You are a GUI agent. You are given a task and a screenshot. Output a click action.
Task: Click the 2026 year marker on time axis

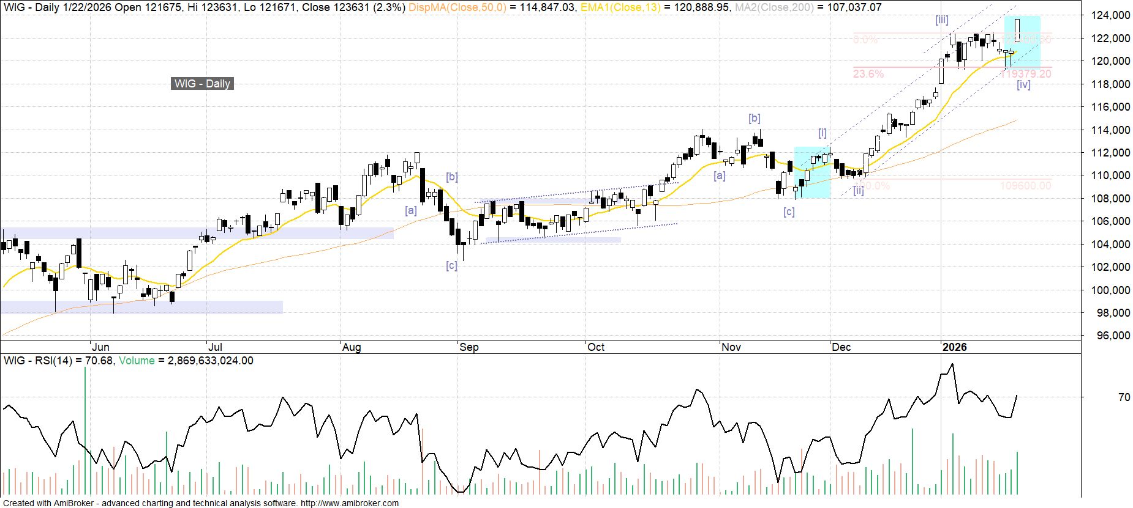click(954, 347)
